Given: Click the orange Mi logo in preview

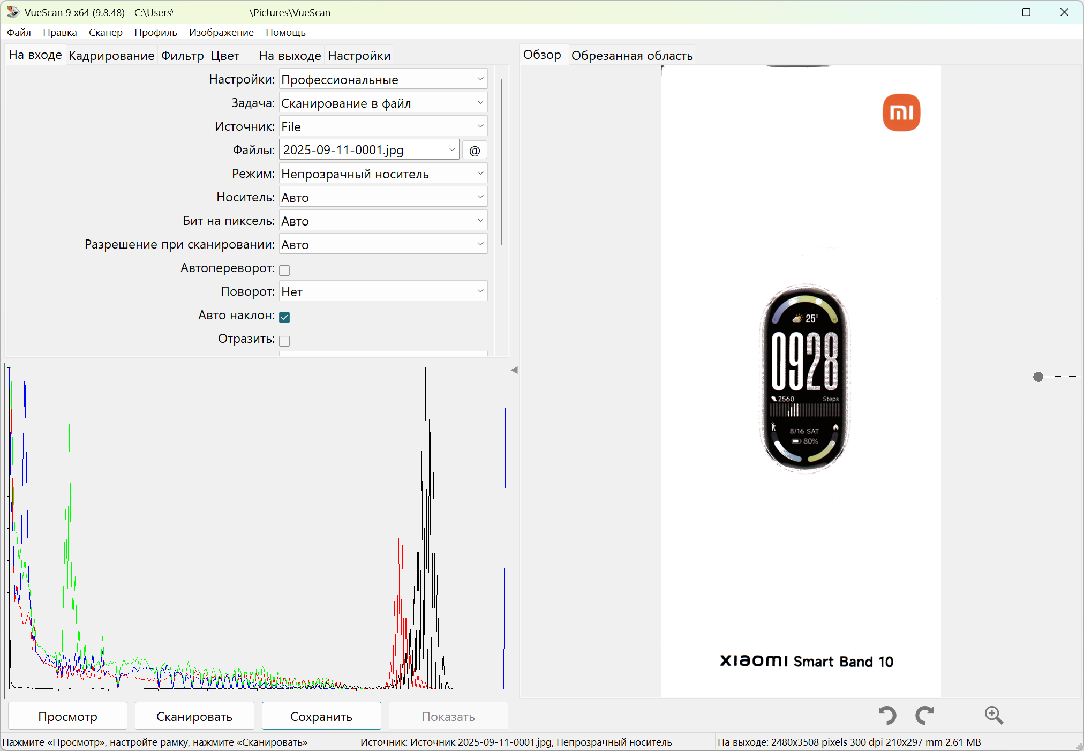Looking at the screenshot, I should (901, 112).
